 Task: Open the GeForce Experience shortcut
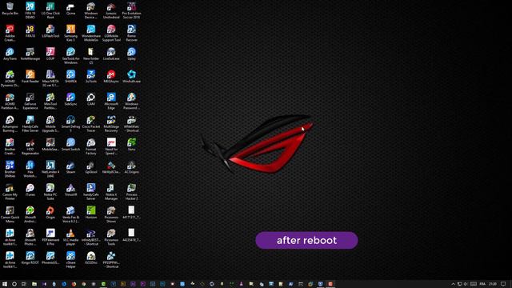[30, 101]
